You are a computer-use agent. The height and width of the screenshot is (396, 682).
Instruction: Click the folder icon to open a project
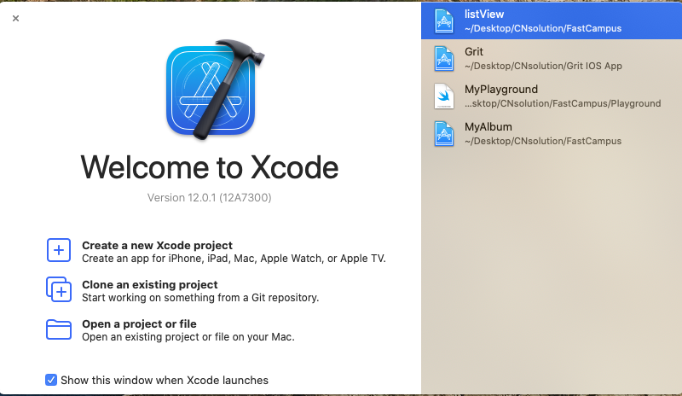[x=59, y=329]
